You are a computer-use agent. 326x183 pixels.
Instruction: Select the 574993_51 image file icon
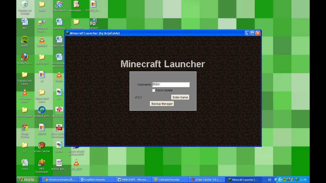coord(93,7)
